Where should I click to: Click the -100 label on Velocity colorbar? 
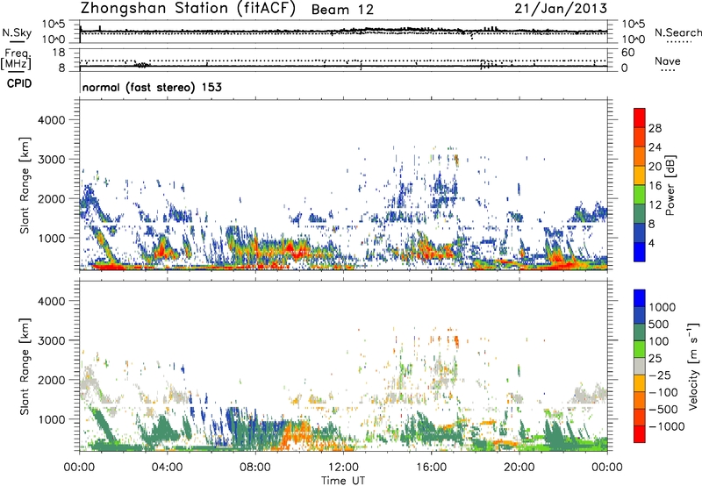coord(665,392)
